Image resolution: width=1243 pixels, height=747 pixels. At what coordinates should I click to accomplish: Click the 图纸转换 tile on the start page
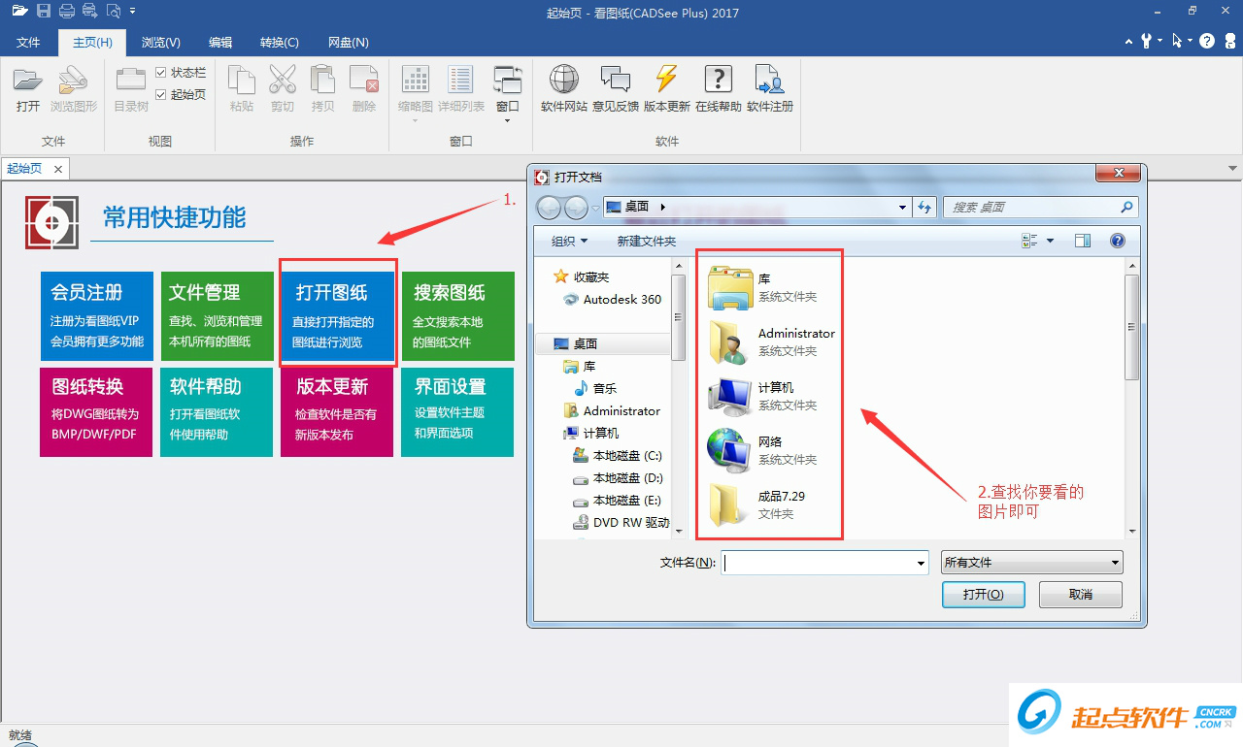tap(96, 411)
